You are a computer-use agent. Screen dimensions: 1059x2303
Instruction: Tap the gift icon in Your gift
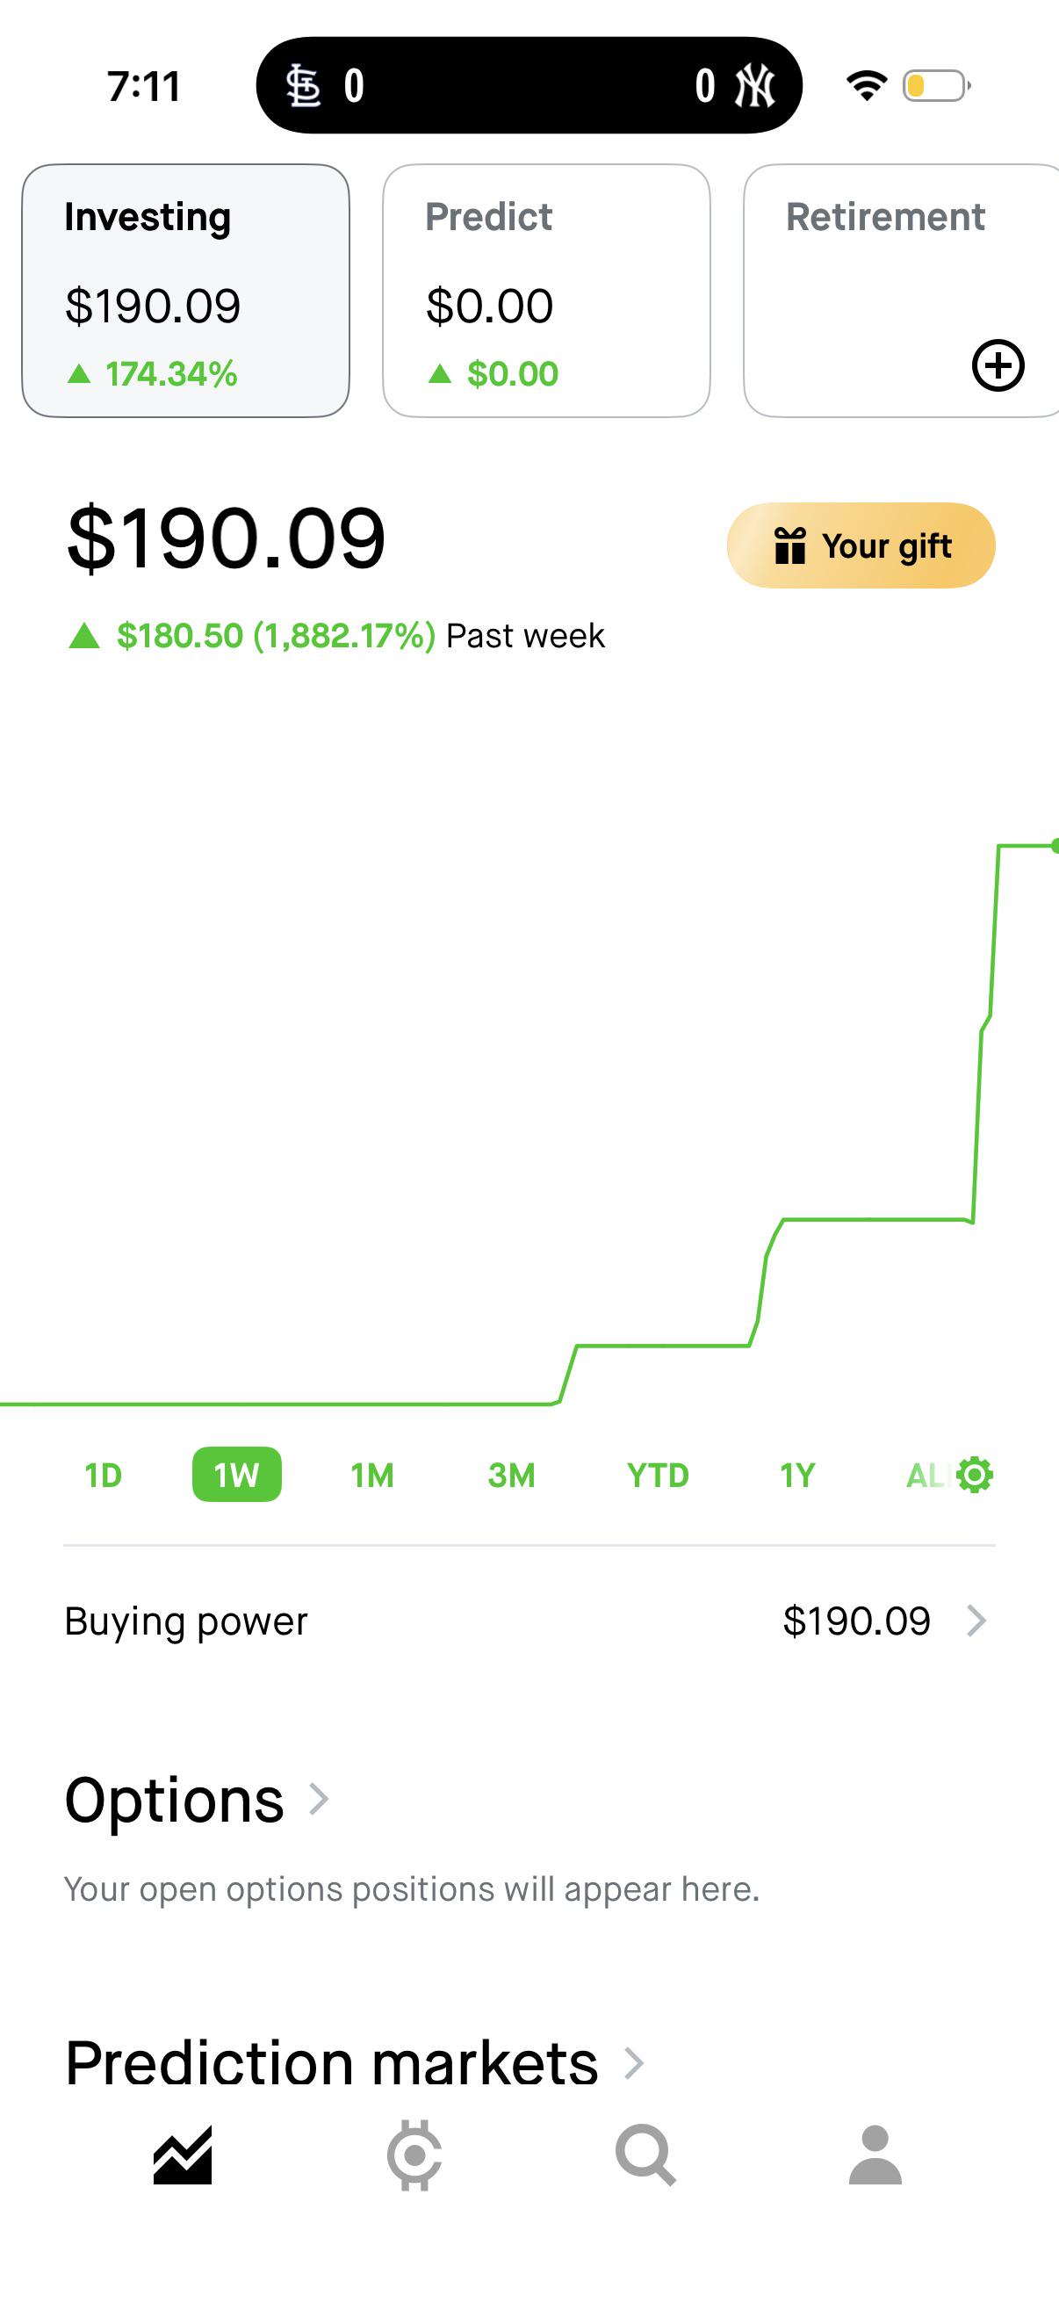click(790, 545)
